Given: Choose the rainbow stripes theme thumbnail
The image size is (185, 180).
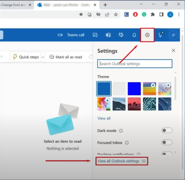Looking at the screenshot, I should (x=149, y=89).
